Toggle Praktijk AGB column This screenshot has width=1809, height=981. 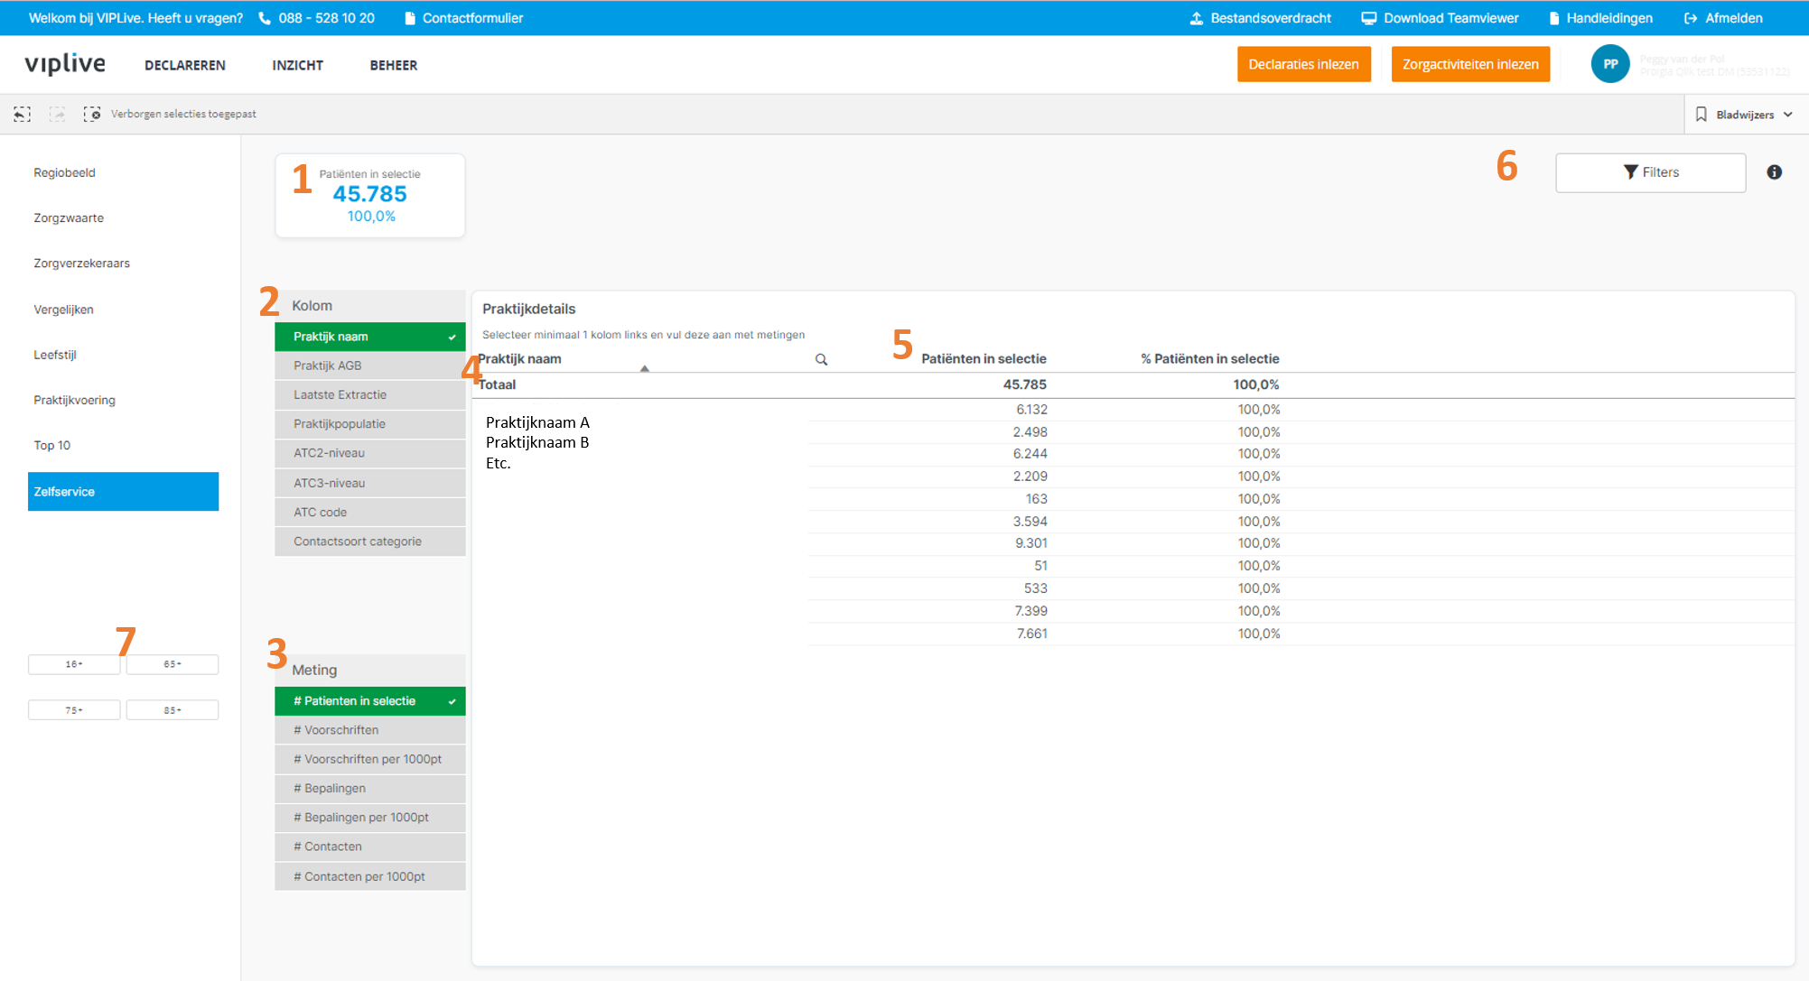click(370, 366)
